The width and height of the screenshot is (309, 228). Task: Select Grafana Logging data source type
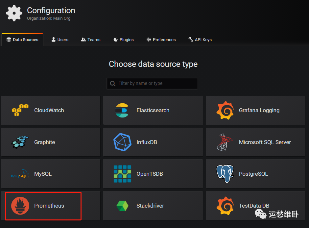click(255, 110)
